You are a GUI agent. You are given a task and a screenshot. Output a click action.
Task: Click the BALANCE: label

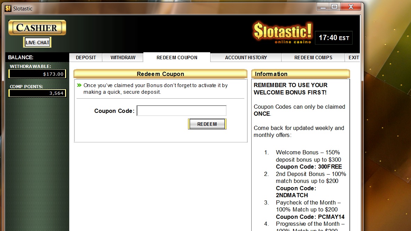[21, 57]
